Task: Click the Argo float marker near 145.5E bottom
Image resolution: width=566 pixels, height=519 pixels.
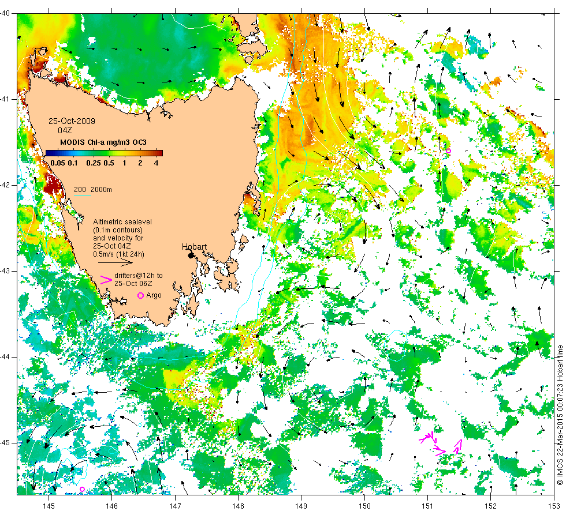Action: [82, 490]
